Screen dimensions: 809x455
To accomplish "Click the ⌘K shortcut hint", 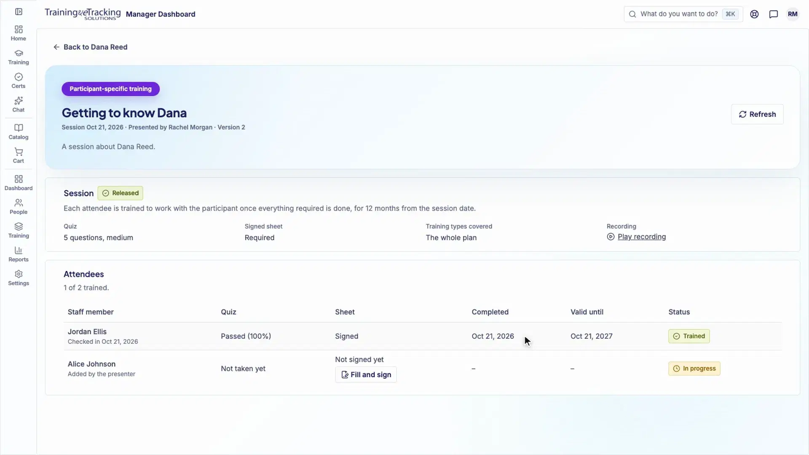I will pos(730,14).
